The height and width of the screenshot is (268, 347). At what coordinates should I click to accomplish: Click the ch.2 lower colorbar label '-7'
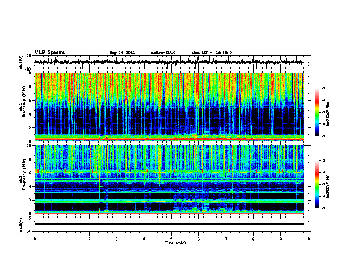coord(323,208)
